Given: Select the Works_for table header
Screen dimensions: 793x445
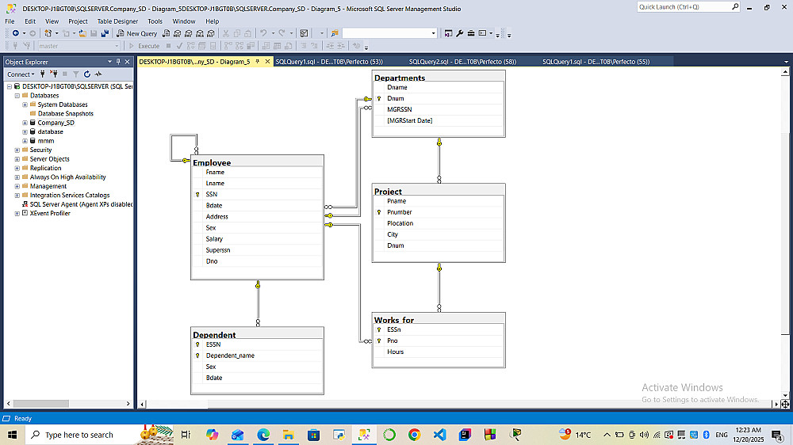Looking at the screenshot, I should 439,319.
